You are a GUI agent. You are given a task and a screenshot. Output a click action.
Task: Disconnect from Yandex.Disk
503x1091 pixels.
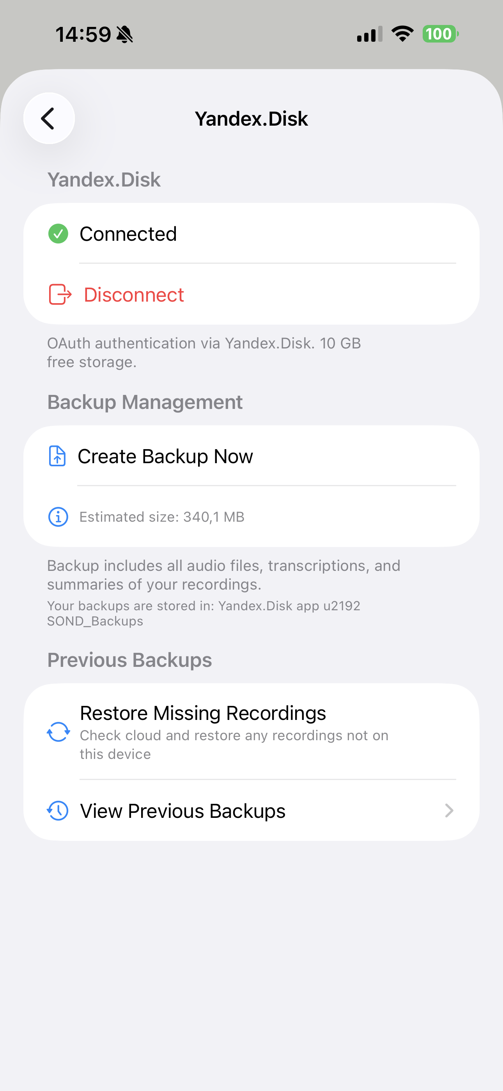click(134, 295)
